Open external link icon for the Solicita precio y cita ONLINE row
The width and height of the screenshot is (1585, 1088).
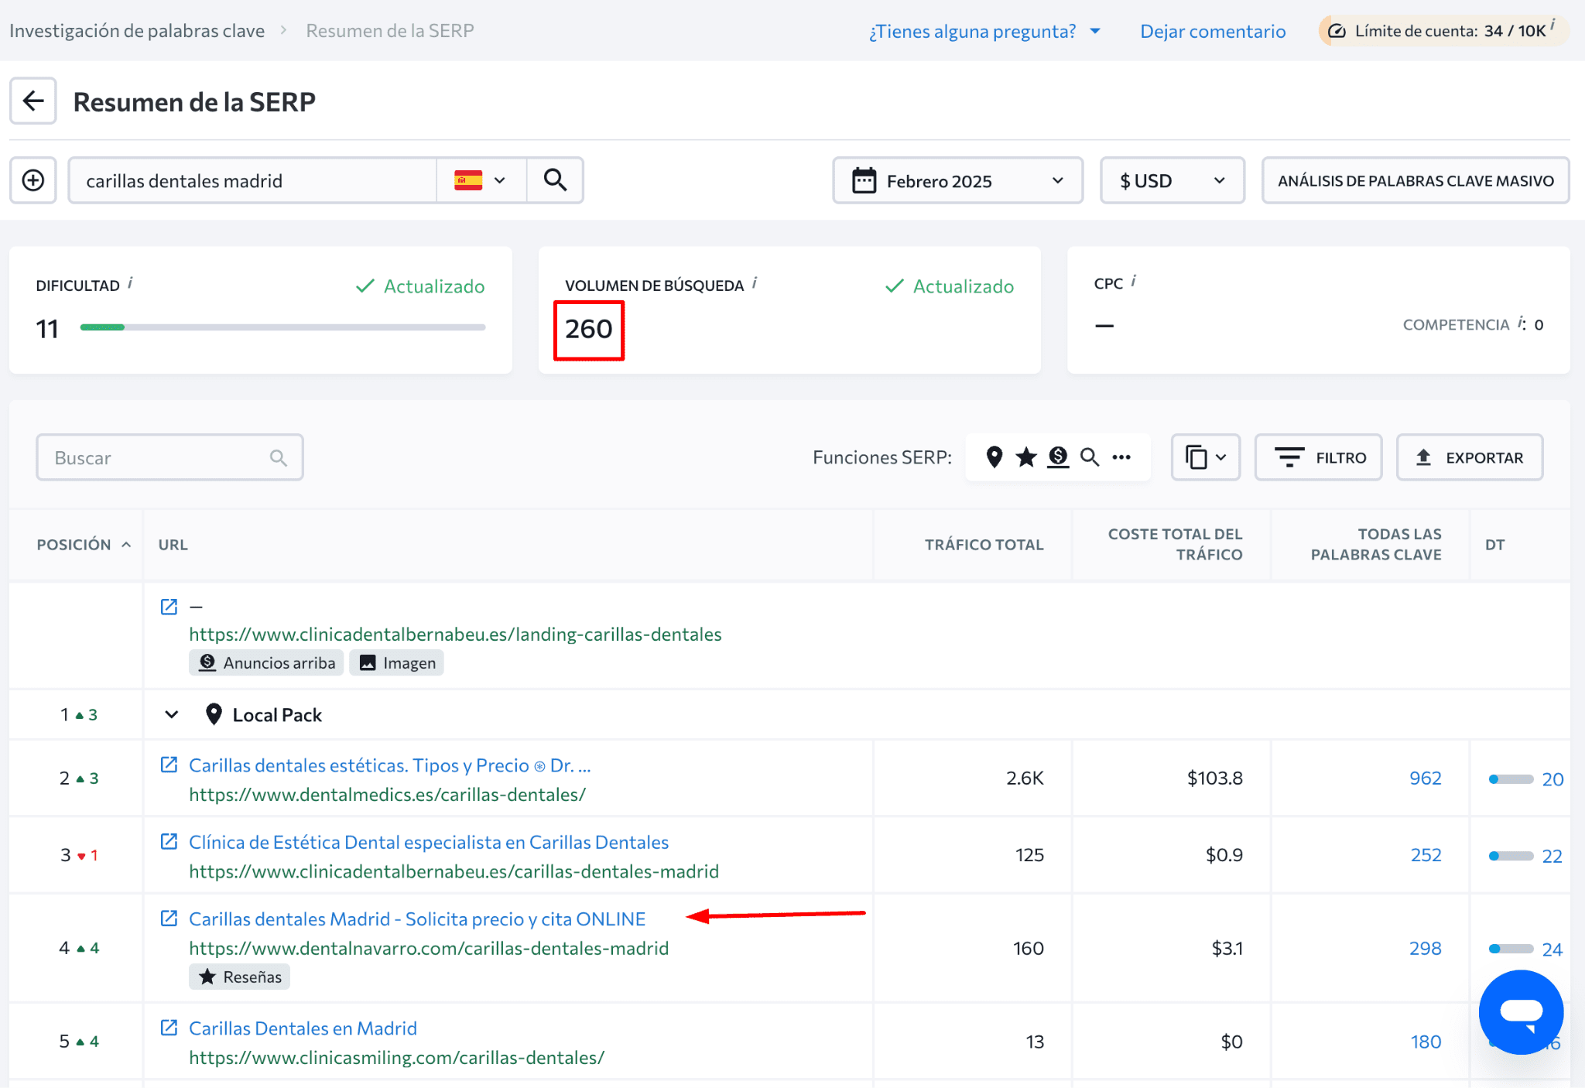point(169,918)
